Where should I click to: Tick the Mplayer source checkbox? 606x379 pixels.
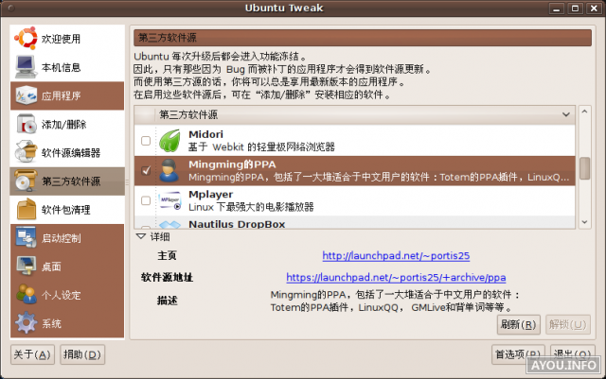pos(146,200)
